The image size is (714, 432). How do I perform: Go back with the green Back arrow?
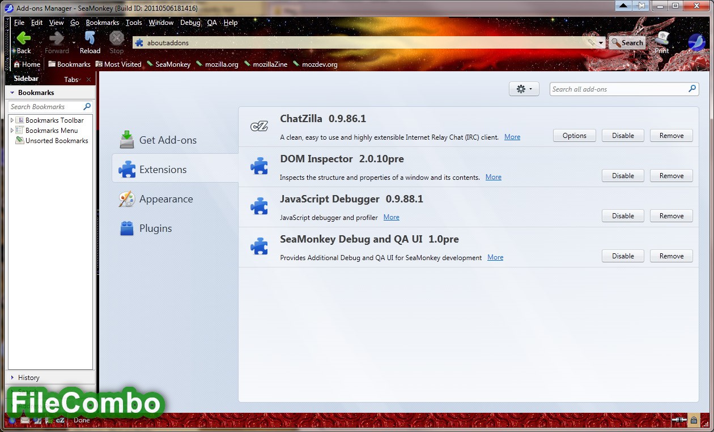(x=23, y=38)
